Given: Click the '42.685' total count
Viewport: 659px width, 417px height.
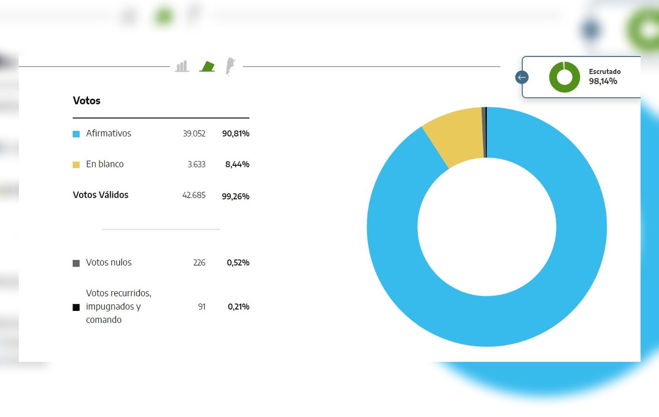Looking at the screenshot, I should [x=194, y=195].
